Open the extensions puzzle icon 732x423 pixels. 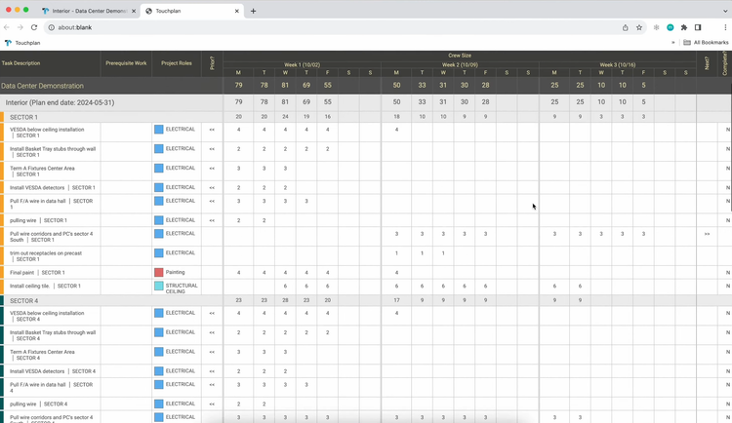pyautogui.click(x=684, y=27)
